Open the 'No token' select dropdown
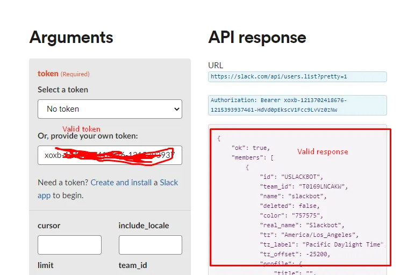This screenshot has width=415, height=275. pyautogui.click(x=110, y=109)
